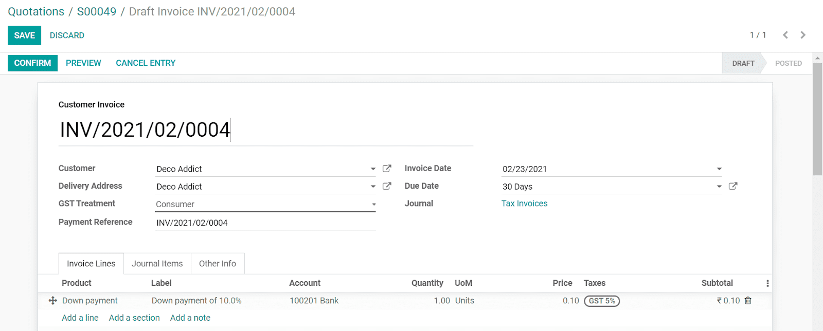Click Cancel Entry button
This screenshot has width=823, height=331.
point(146,63)
